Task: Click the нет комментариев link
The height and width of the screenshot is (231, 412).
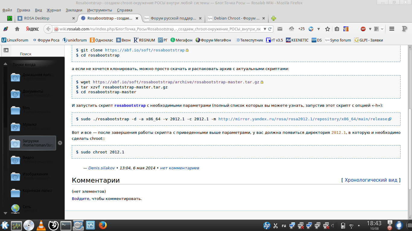Action: coord(179,168)
